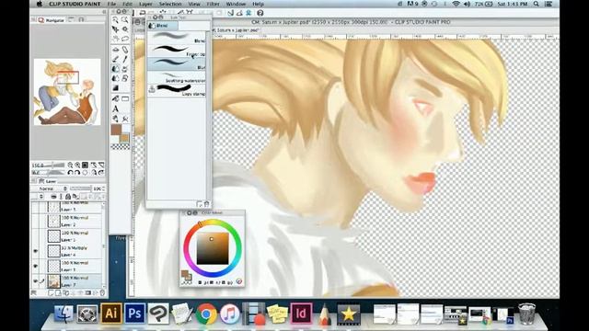Choose the Copy stamp sub tool
The image size is (589, 331).
tap(177, 90)
